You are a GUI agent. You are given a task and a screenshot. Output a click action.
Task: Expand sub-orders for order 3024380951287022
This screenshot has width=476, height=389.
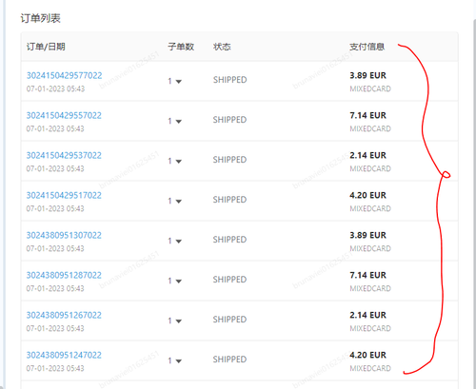click(x=179, y=282)
